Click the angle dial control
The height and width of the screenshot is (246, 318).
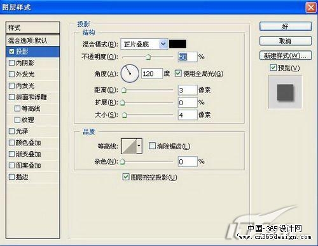(130, 73)
